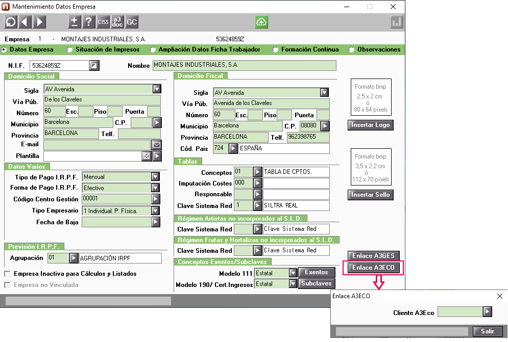Open Imputación Costes lookup arrow
This screenshot has width=508, height=342.
[257, 183]
